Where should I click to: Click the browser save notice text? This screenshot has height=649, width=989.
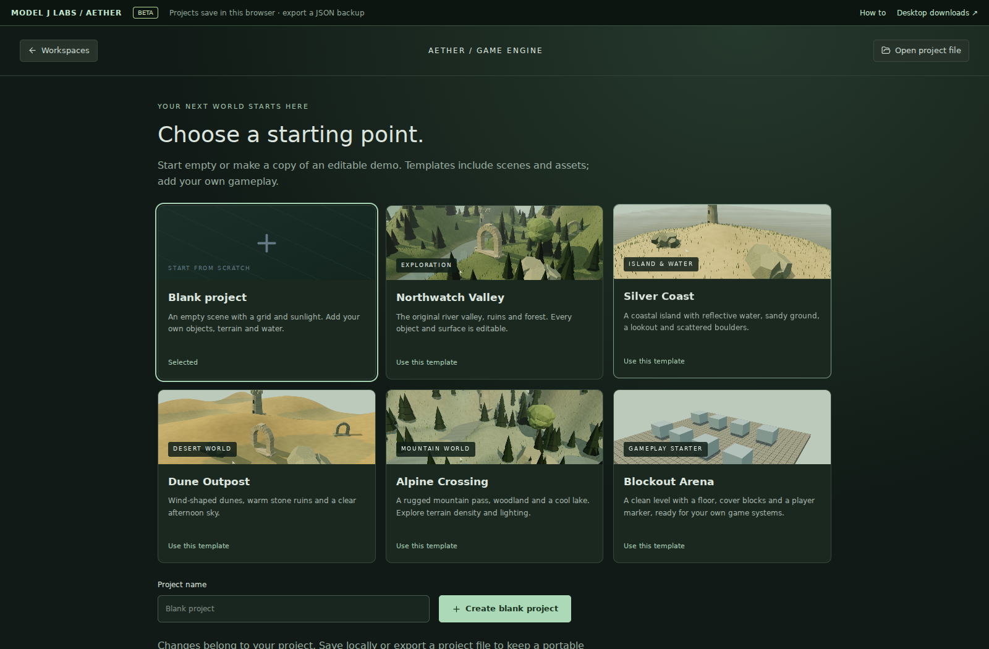(267, 13)
